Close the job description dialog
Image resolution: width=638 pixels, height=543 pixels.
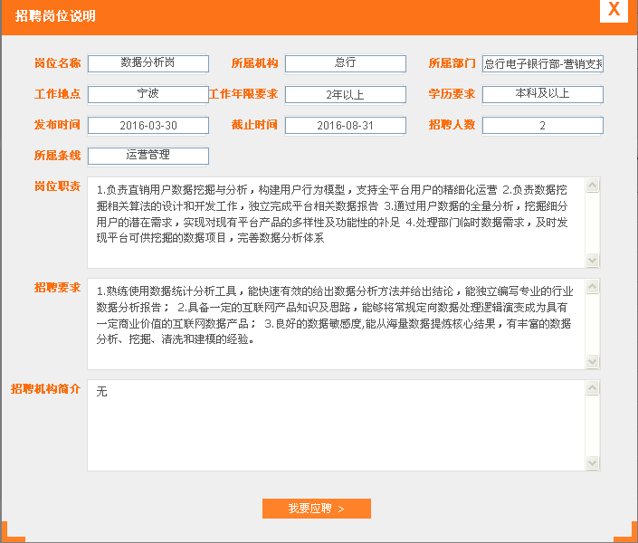(614, 11)
